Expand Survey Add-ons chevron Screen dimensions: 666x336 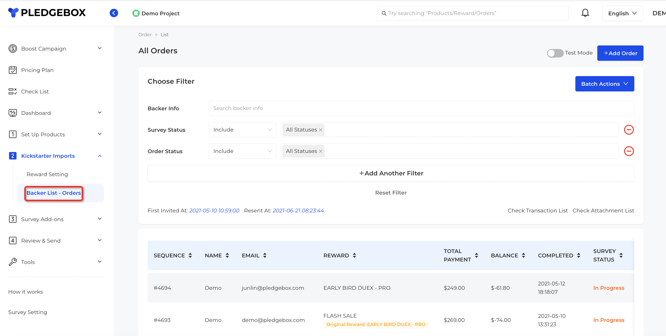(x=100, y=219)
